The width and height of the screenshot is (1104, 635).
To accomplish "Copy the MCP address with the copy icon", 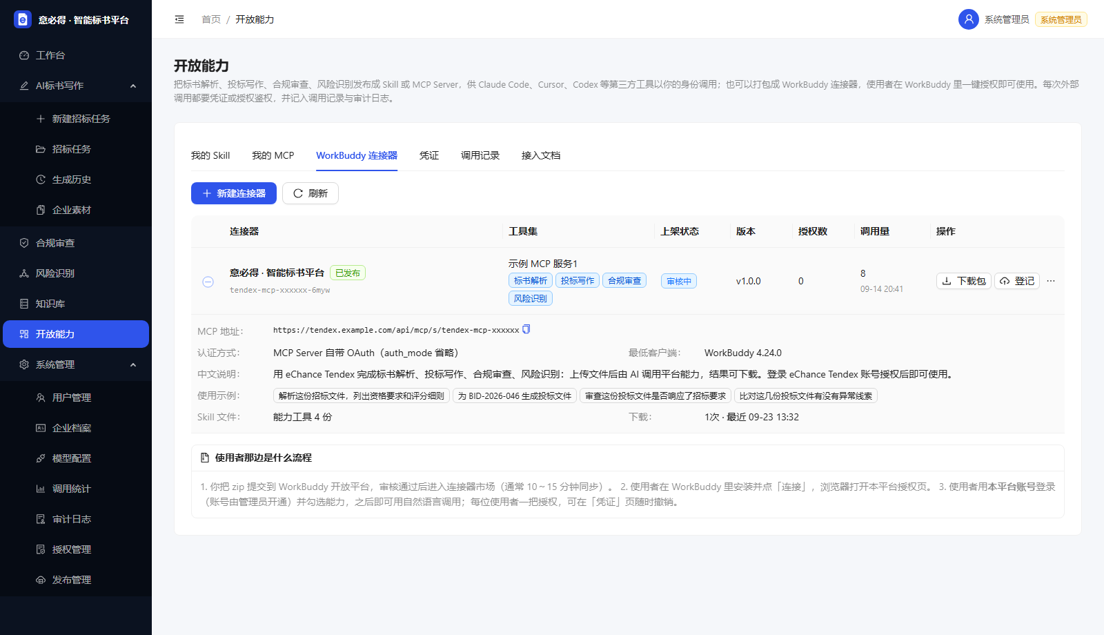I will coord(526,329).
